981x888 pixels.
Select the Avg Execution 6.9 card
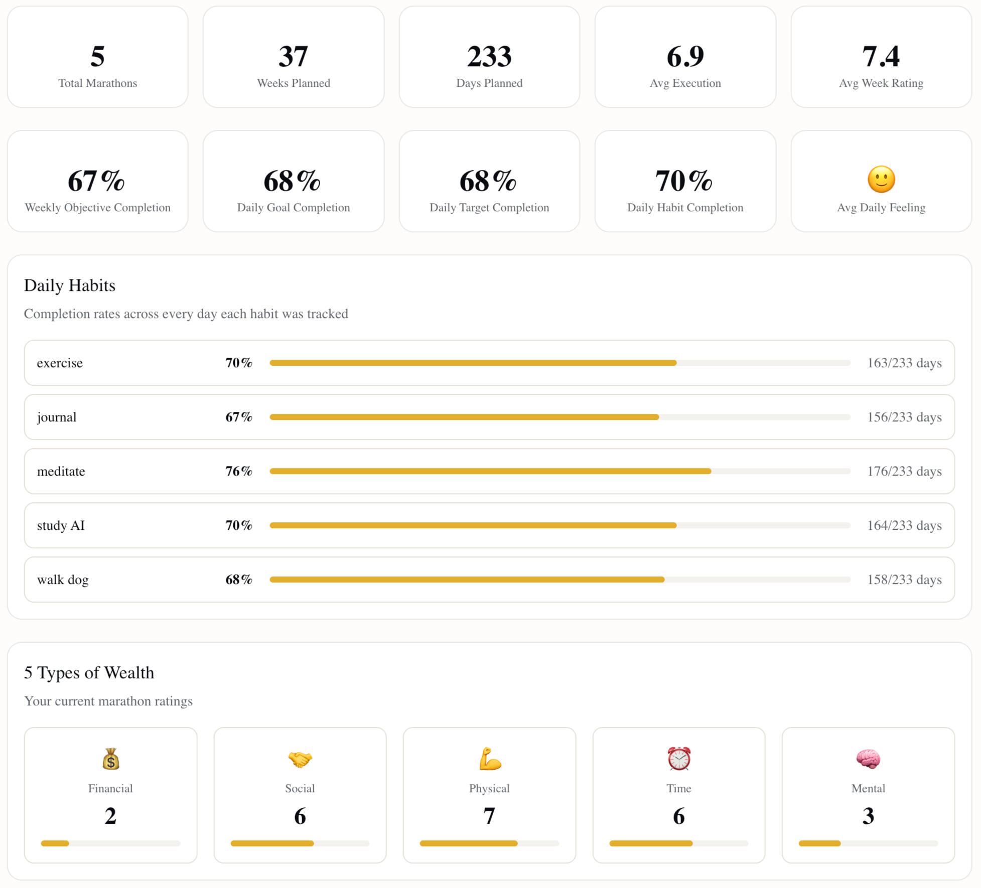[685, 57]
